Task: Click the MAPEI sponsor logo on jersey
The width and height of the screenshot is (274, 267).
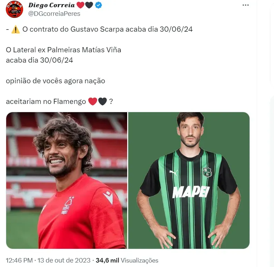Action: click(x=191, y=192)
